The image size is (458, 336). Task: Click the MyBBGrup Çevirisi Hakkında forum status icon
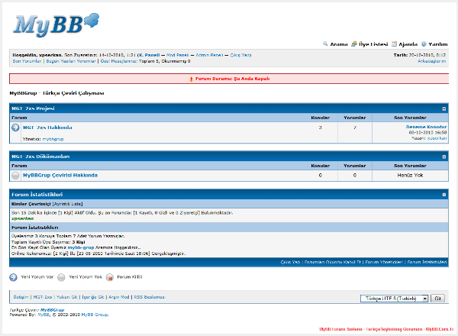coord(15,175)
